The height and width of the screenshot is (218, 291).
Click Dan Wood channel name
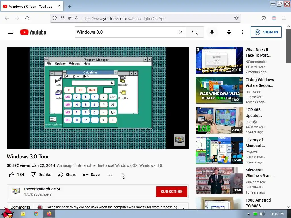click(x=253, y=92)
